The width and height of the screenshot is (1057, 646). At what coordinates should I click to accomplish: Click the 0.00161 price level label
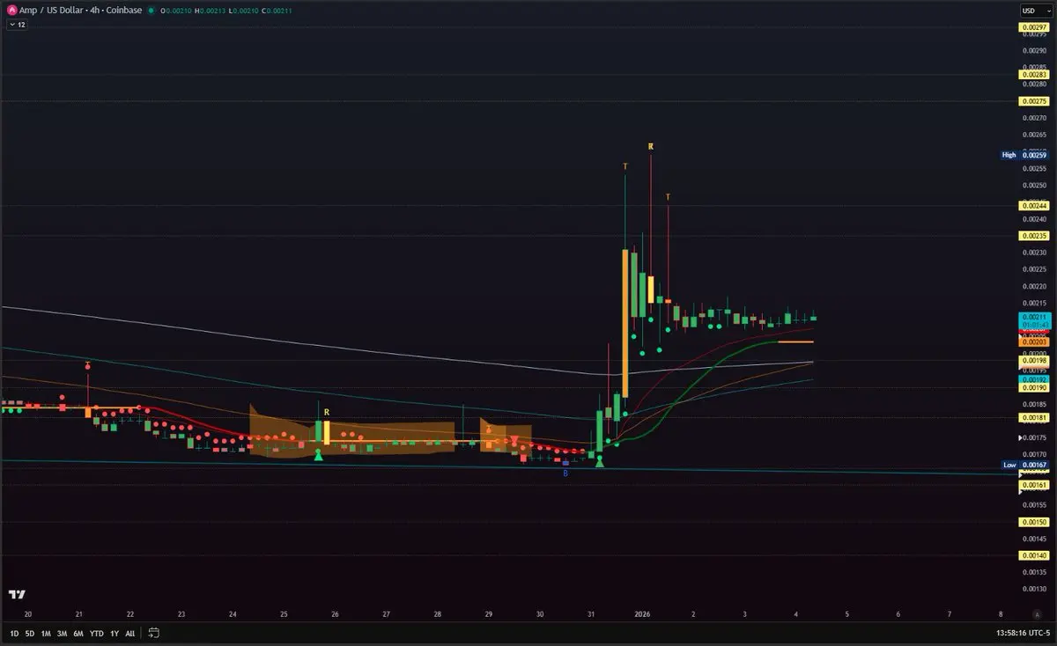tap(1033, 485)
